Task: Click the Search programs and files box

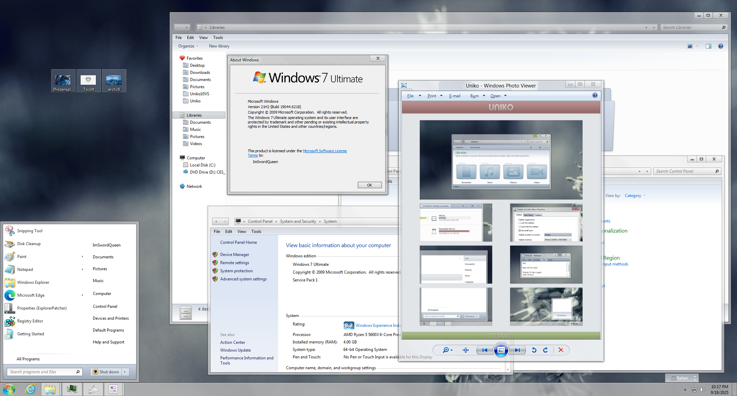Action: coord(41,372)
